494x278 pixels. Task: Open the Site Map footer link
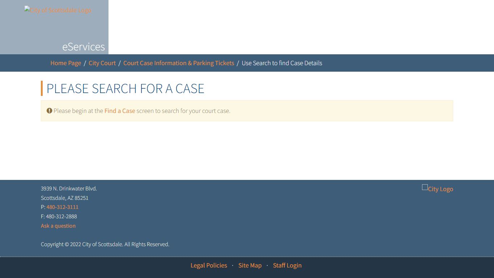tap(250, 265)
